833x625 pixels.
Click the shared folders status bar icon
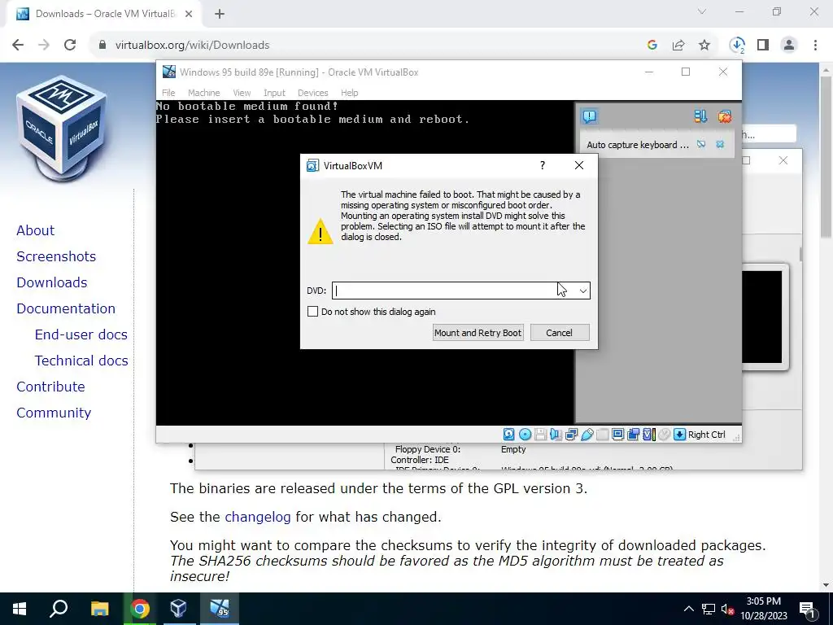tap(603, 435)
